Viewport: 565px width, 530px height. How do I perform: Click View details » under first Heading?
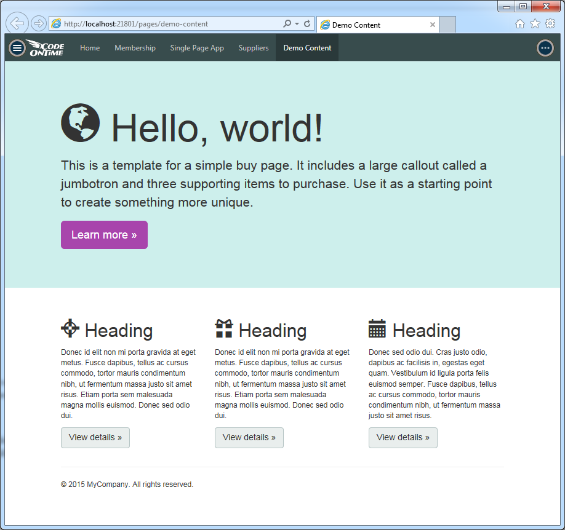pyautogui.click(x=95, y=438)
